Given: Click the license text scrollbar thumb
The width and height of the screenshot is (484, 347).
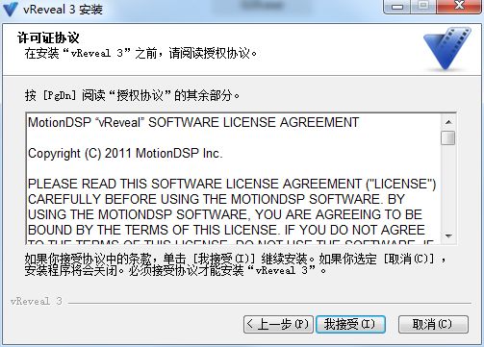Looking at the screenshot, I should (x=448, y=137).
